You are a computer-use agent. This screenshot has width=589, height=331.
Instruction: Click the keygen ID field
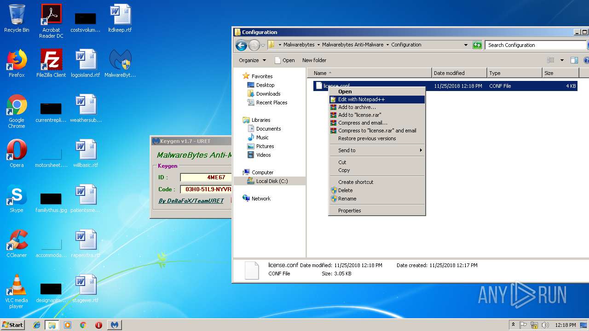pyautogui.click(x=206, y=177)
